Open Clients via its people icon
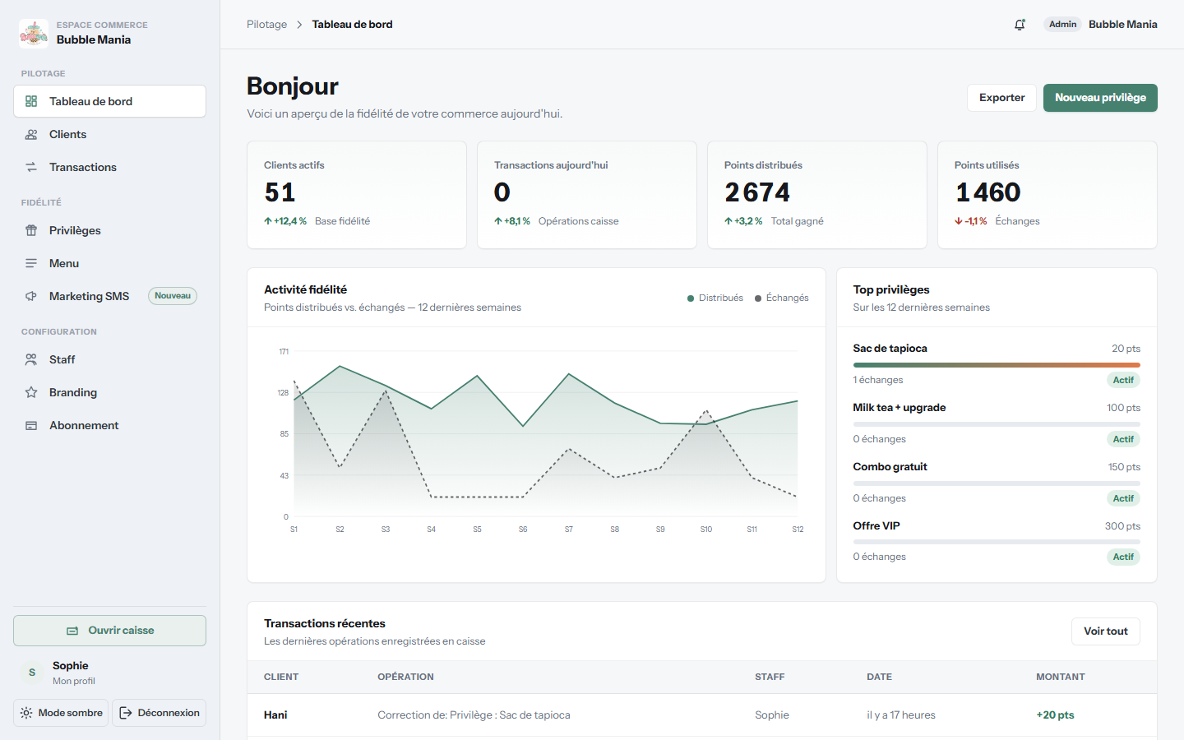This screenshot has width=1184, height=740. tap(31, 134)
